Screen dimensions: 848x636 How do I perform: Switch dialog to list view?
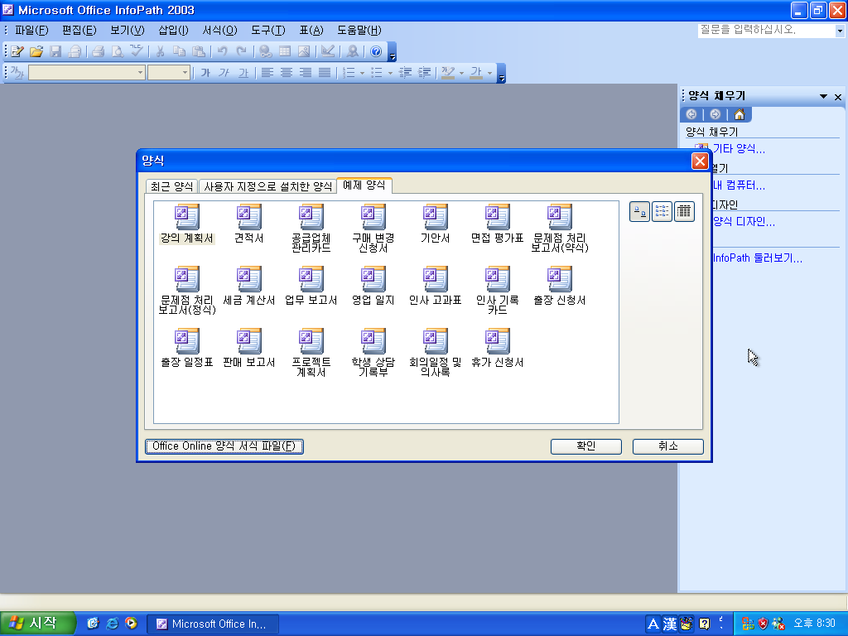[x=662, y=211]
